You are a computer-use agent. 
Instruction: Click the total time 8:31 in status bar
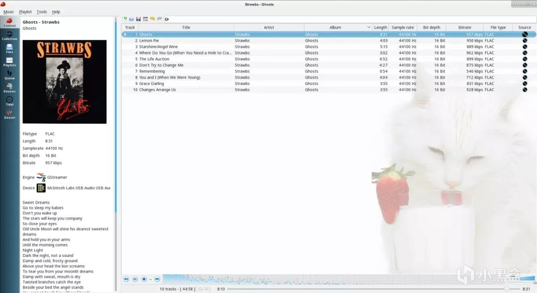526,289
